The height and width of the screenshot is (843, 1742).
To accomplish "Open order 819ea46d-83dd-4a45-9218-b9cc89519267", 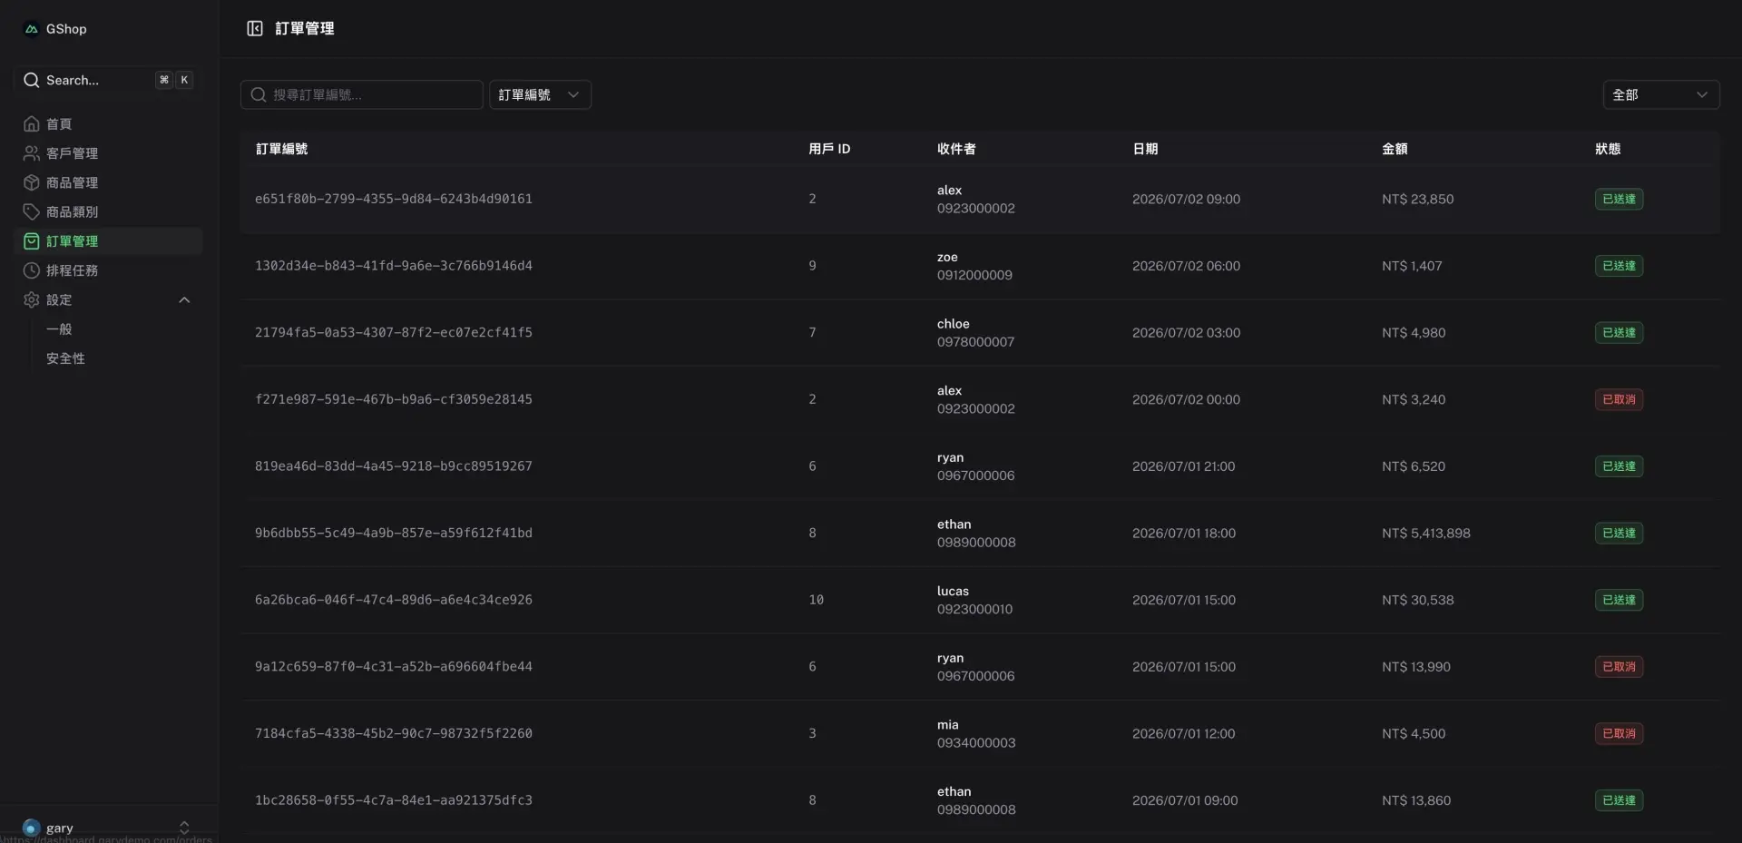I will tap(394, 466).
